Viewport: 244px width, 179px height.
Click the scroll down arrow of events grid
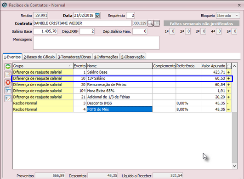pos(234,166)
